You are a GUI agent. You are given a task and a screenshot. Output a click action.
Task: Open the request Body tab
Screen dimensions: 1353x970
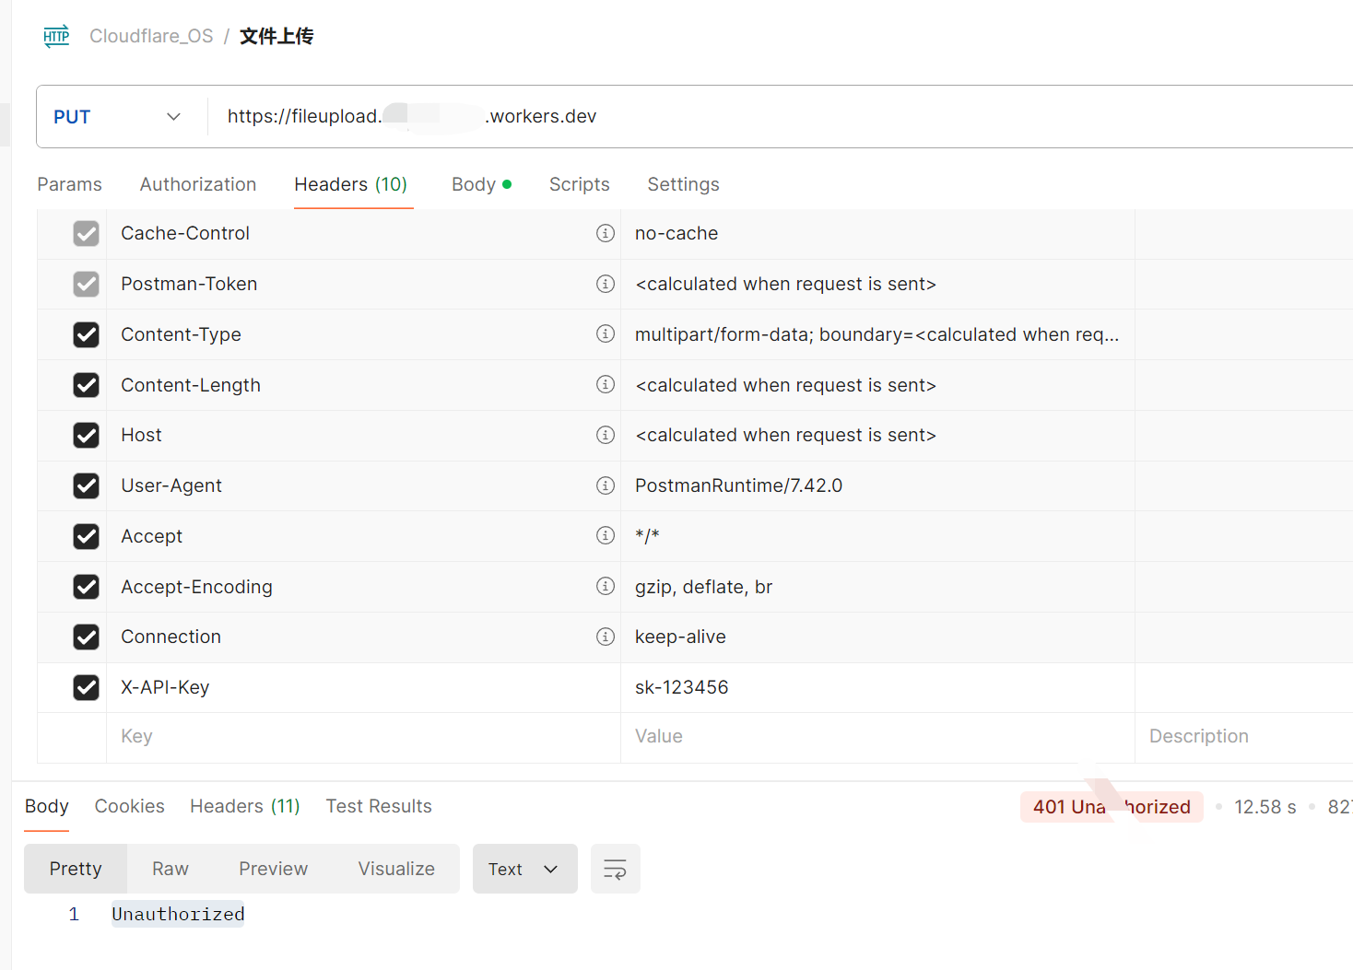click(481, 184)
